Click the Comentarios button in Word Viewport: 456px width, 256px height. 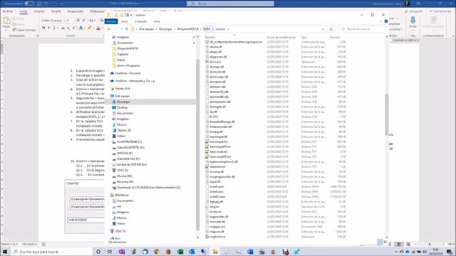click(x=440, y=11)
